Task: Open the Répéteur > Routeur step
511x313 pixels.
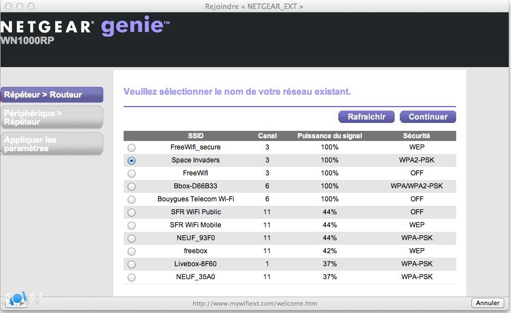Action: 52,95
